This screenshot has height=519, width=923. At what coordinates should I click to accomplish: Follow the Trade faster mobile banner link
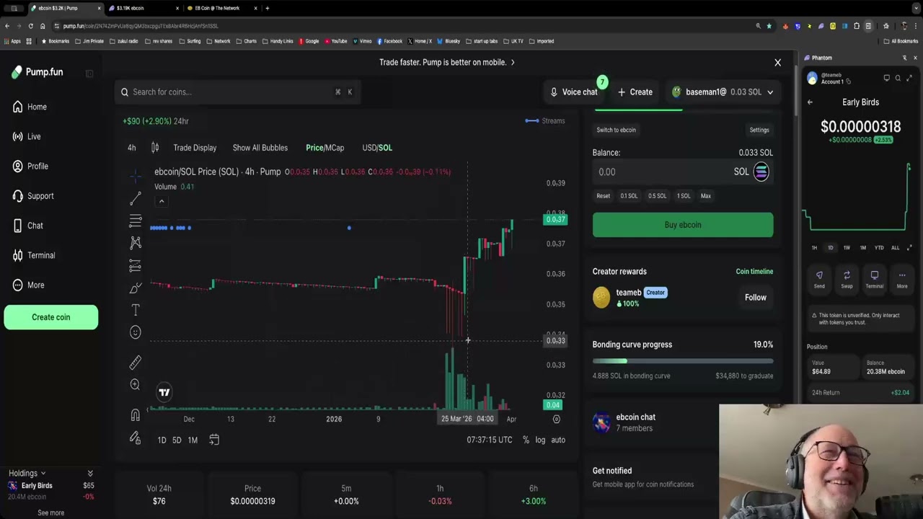point(447,62)
